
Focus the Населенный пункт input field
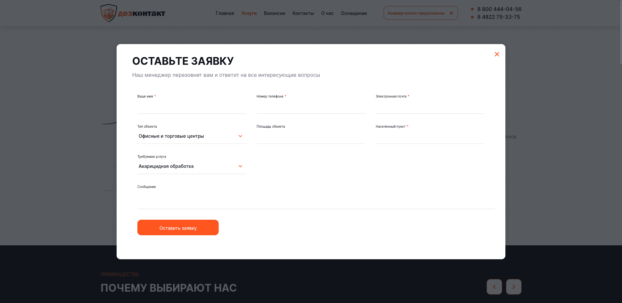tap(430, 137)
